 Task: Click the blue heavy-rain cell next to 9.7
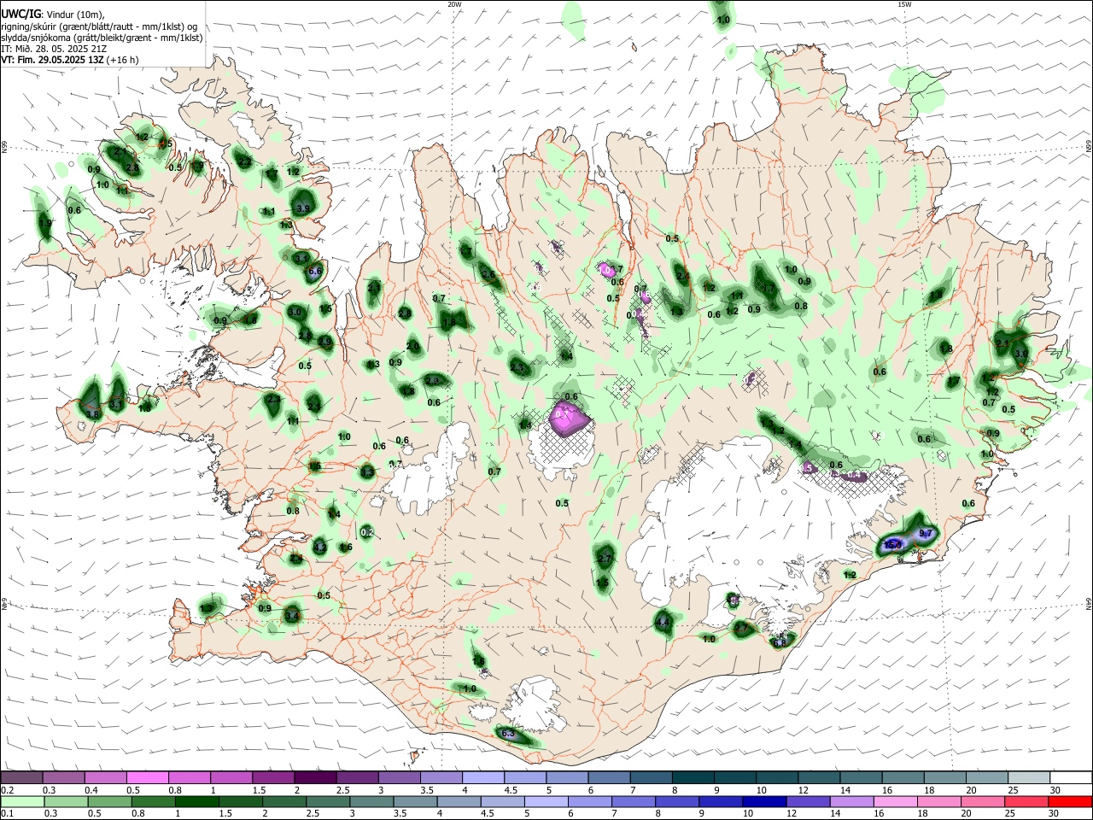pos(893,544)
